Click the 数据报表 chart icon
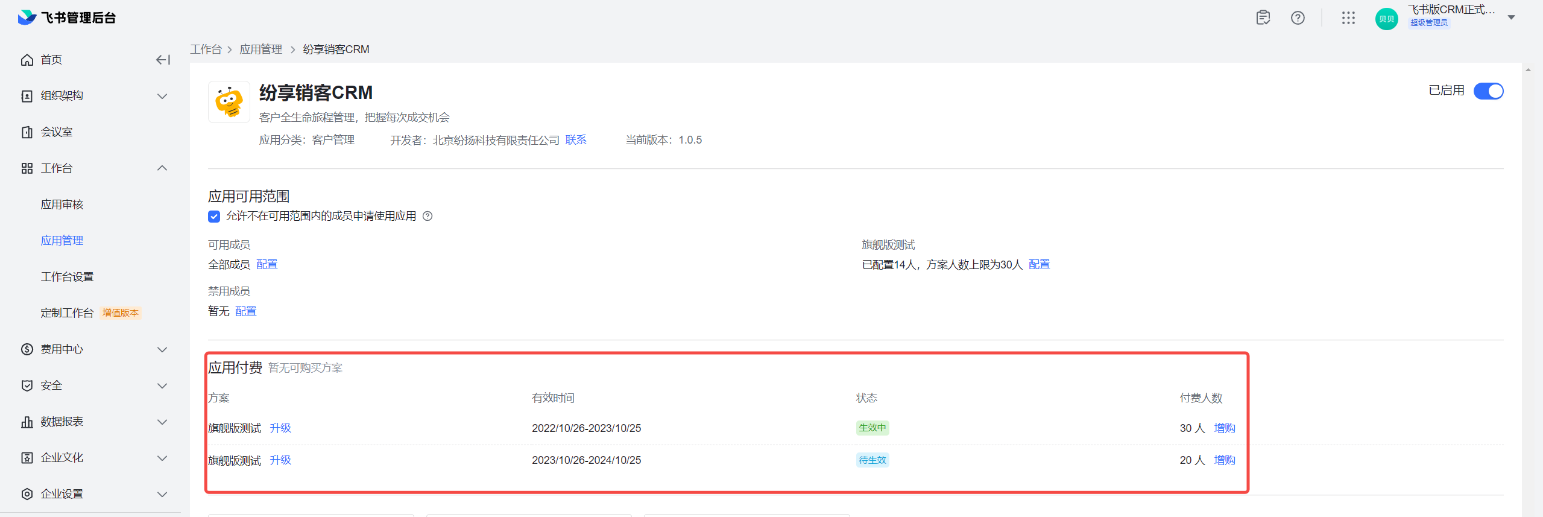This screenshot has width=1543, height=517. [x=27, y=422]
